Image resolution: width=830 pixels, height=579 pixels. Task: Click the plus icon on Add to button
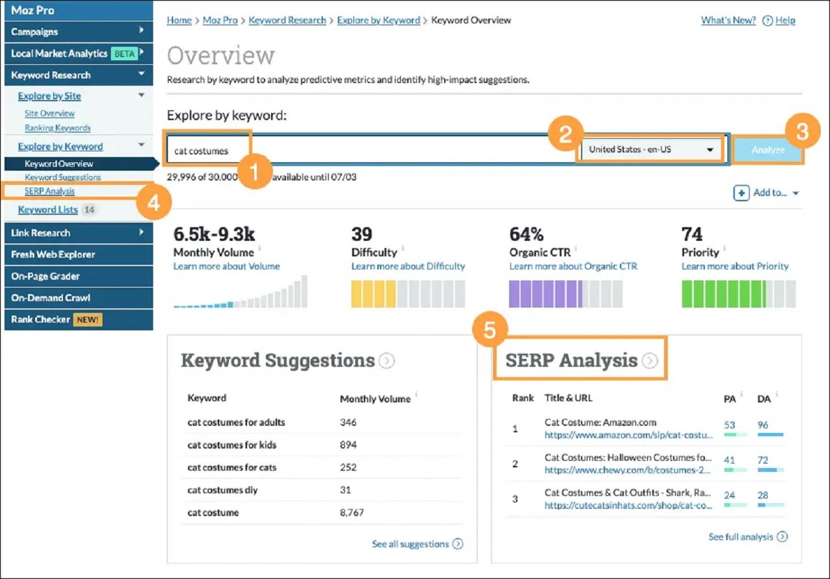(741, 193)
